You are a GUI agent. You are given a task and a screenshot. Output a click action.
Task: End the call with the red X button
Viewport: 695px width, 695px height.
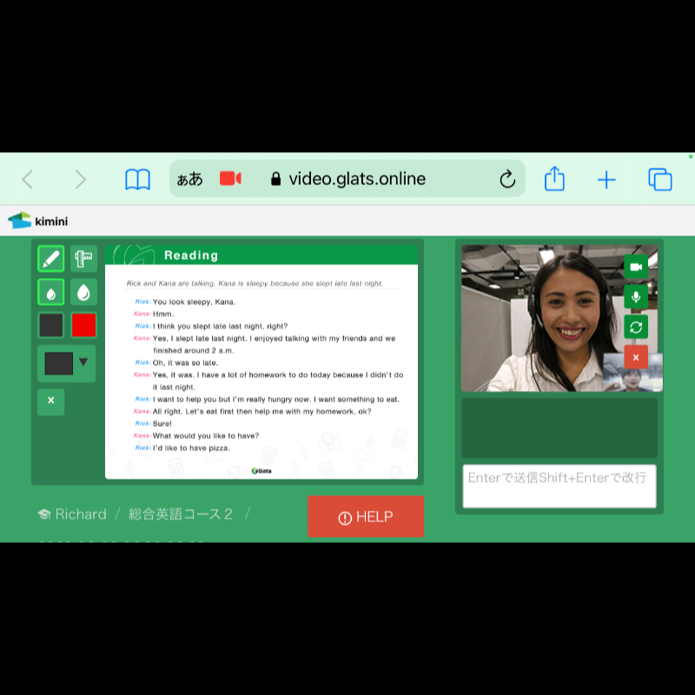tap(636, 357)
